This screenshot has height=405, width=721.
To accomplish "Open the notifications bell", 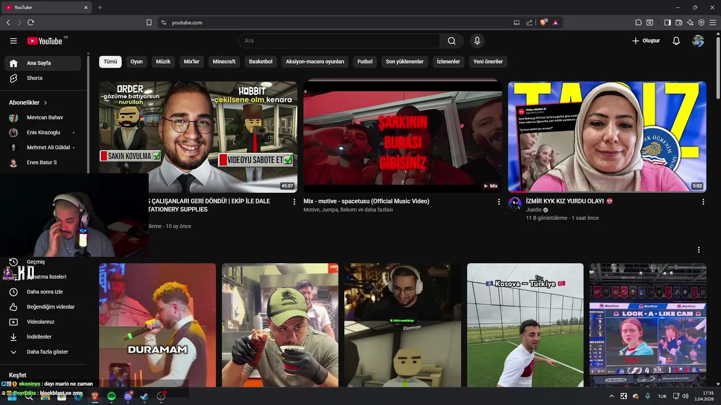I will (x=677, y=41).
